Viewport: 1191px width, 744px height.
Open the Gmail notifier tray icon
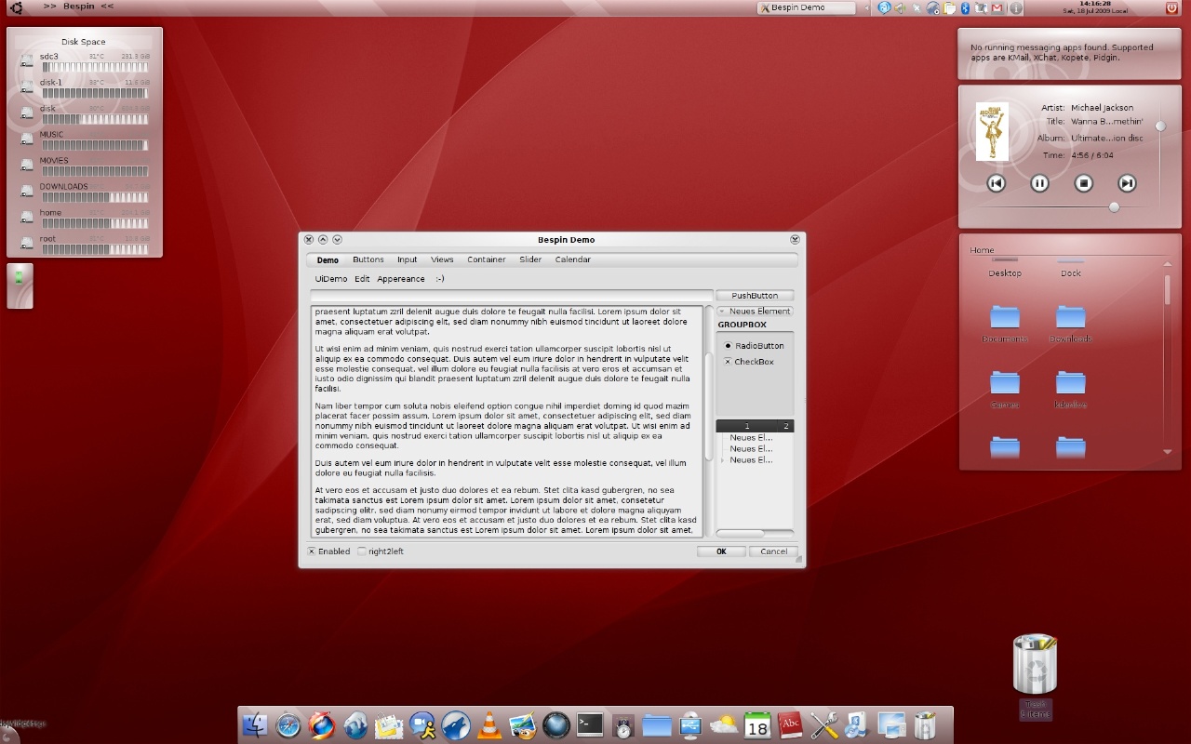coord(997,7)
